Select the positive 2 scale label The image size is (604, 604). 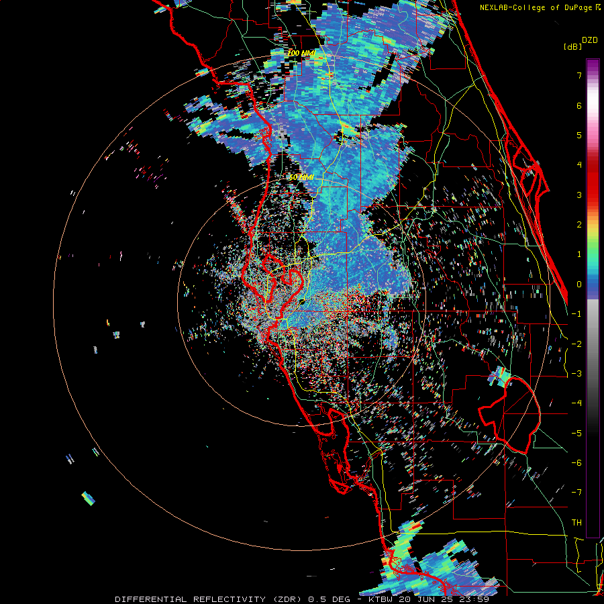(x=579, y=225)
